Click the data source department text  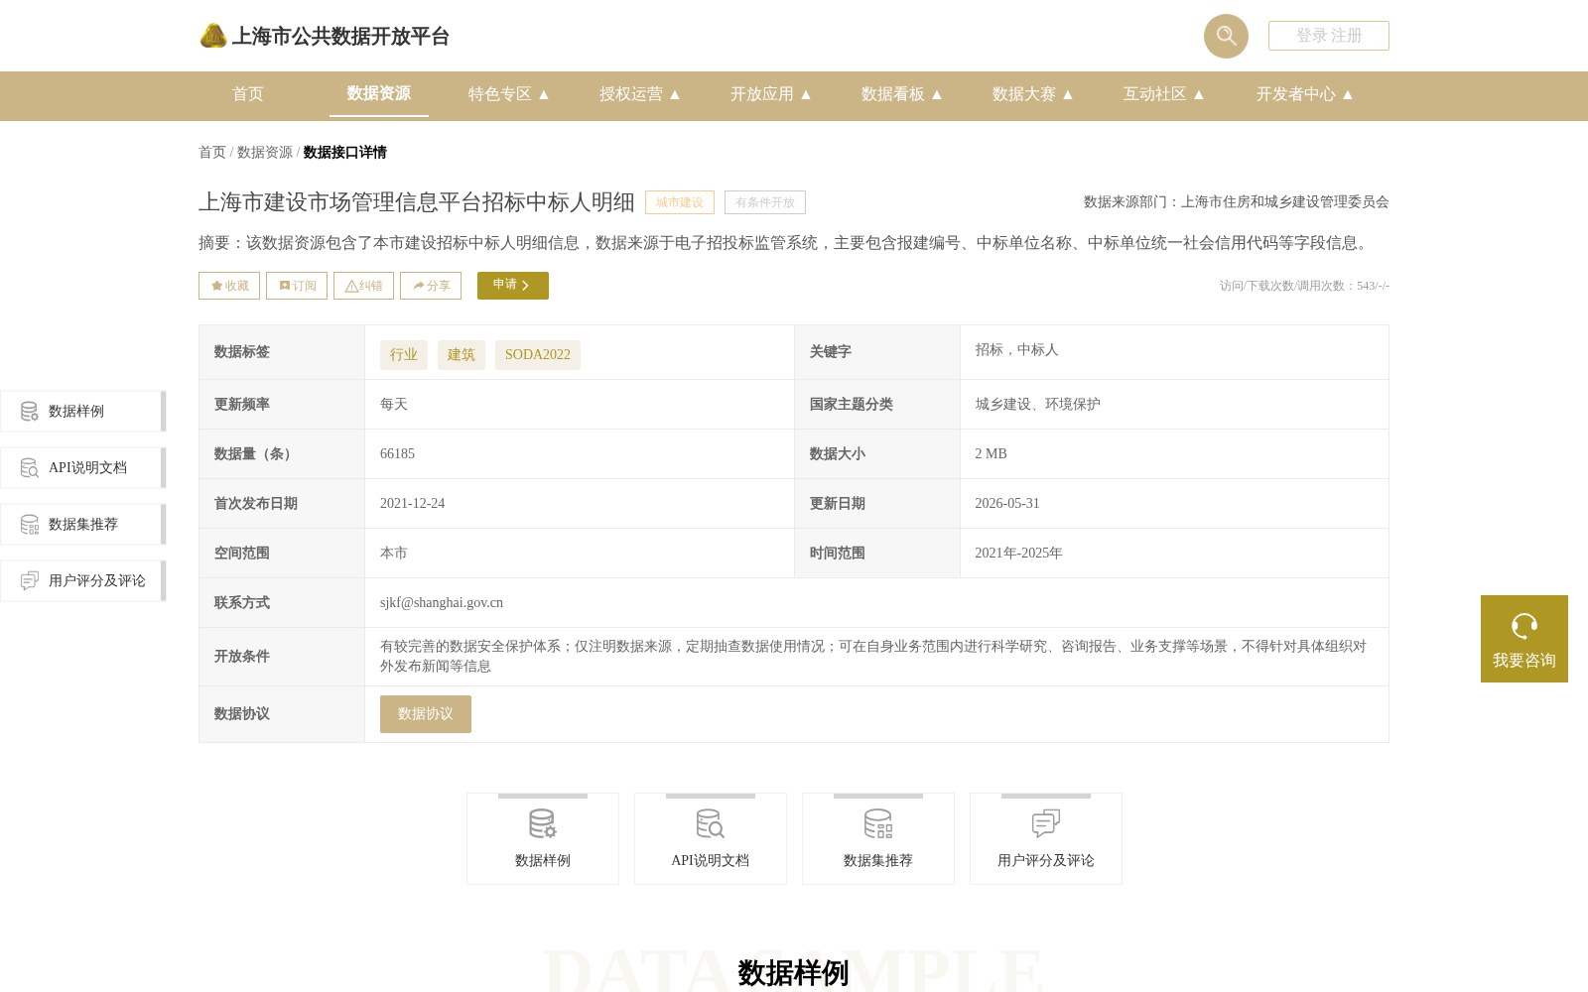tap(1237, 201)
